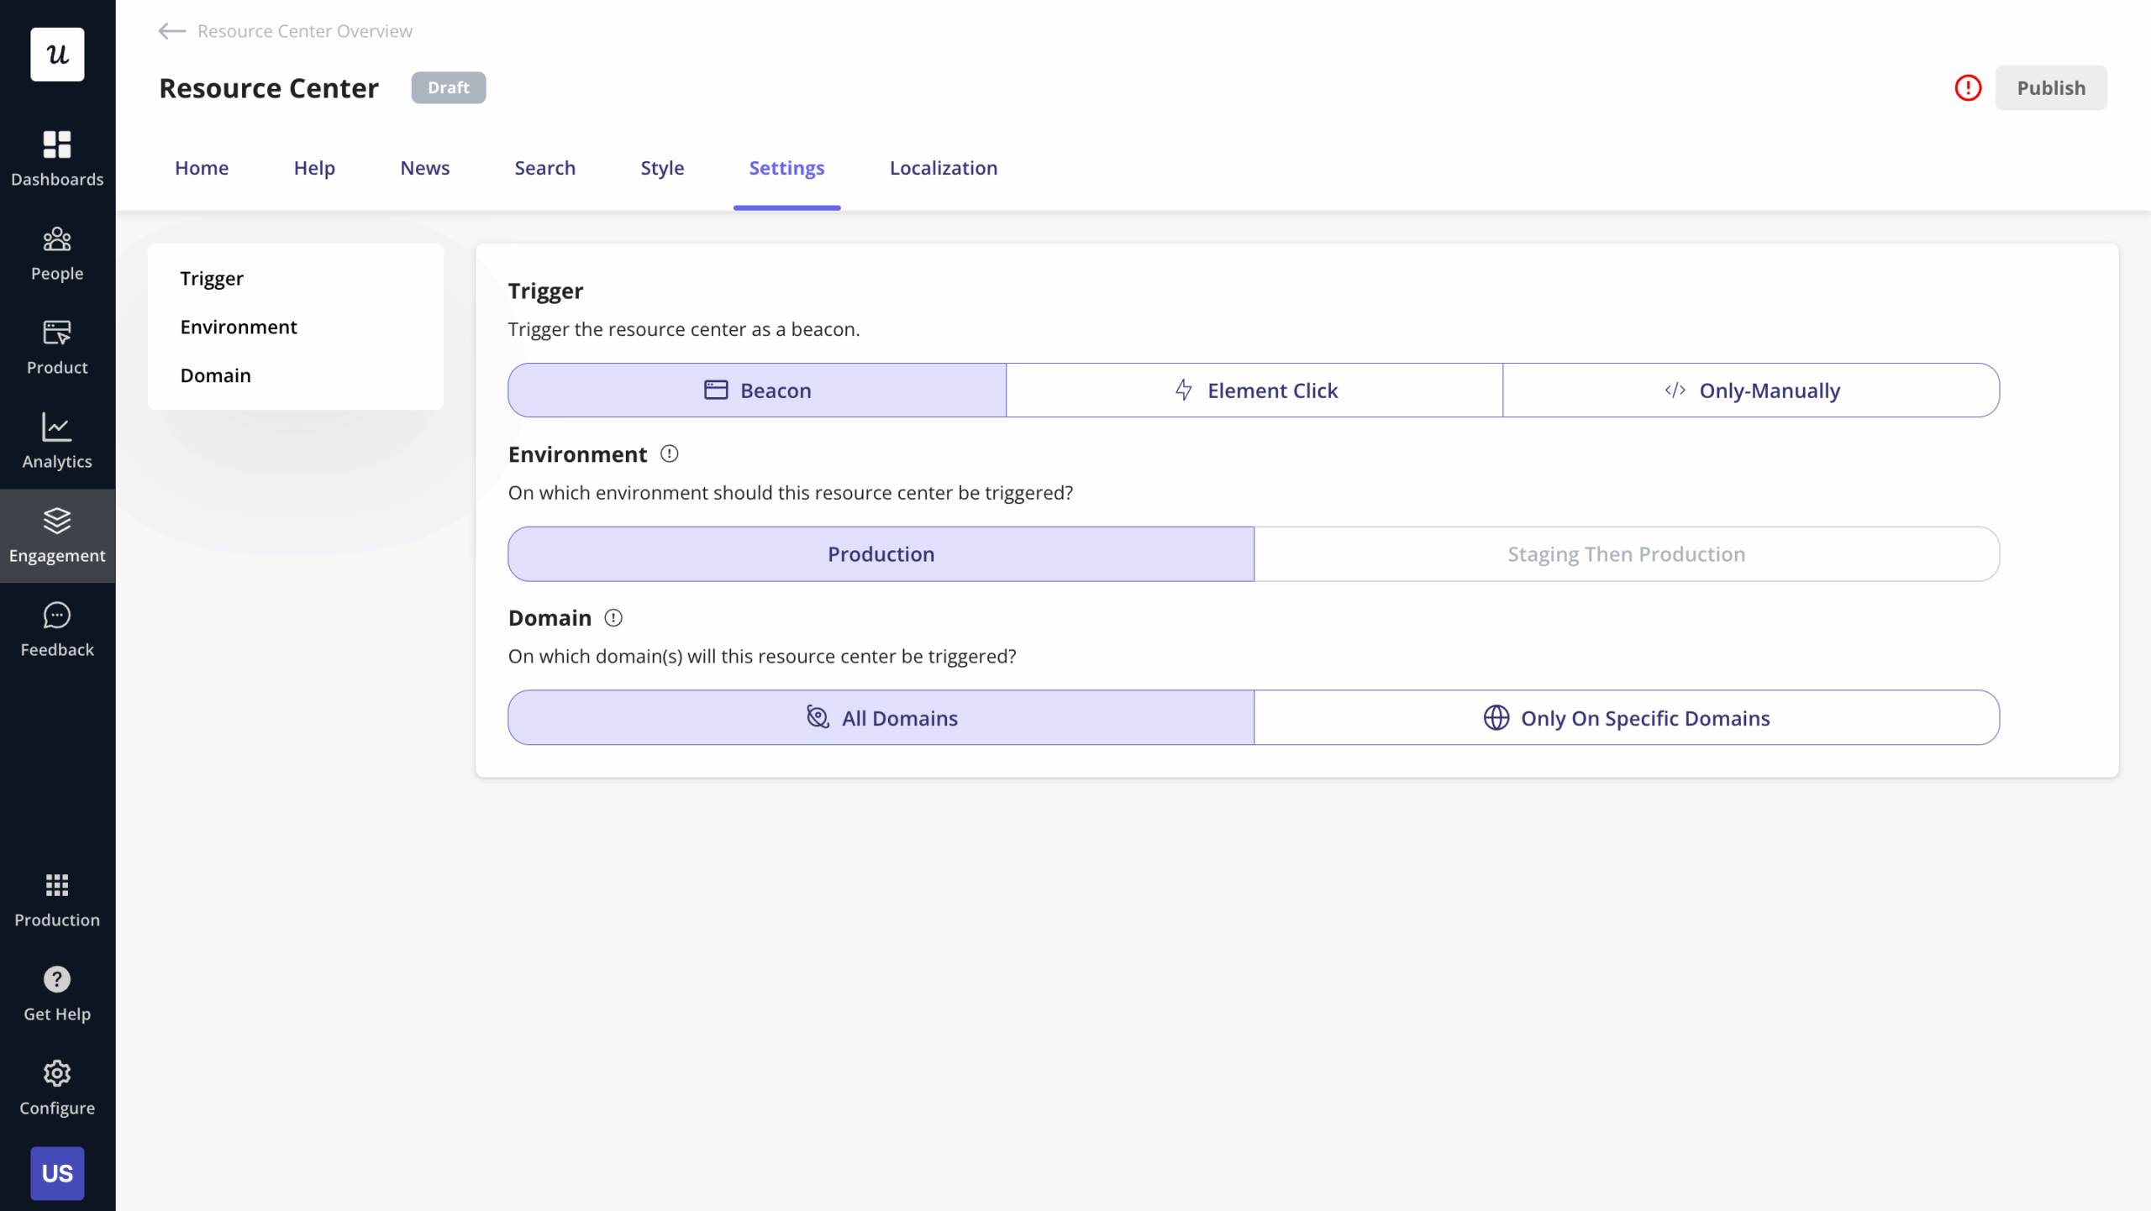
Task: Choose Only-Manually trigger option
Action: (x=1751, y=391)
